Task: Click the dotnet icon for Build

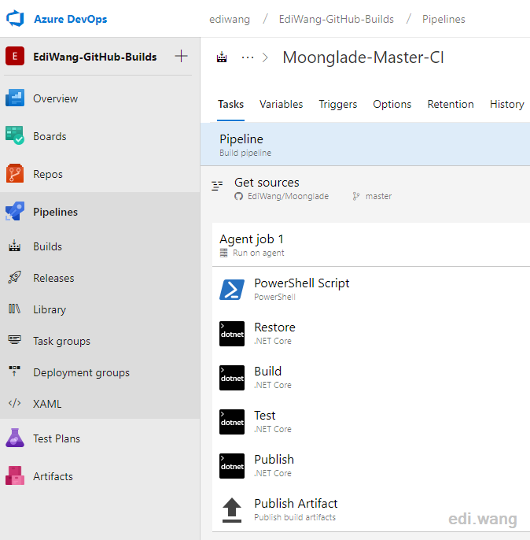Action: coord(232,378)
